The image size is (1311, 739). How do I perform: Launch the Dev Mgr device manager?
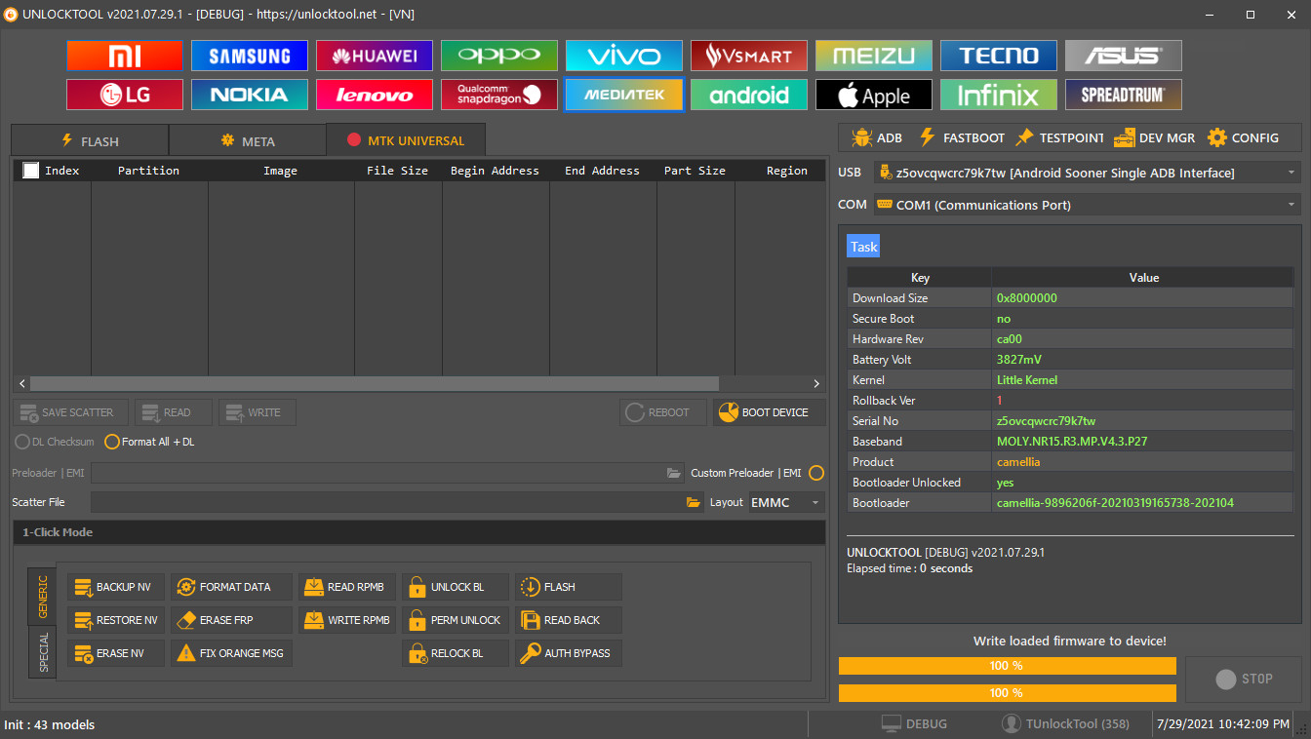point(1154,137)
